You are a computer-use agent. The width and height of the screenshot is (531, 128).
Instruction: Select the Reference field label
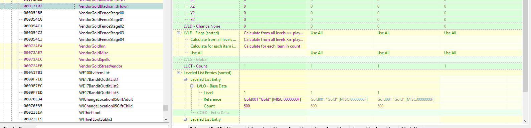[212, 99]
